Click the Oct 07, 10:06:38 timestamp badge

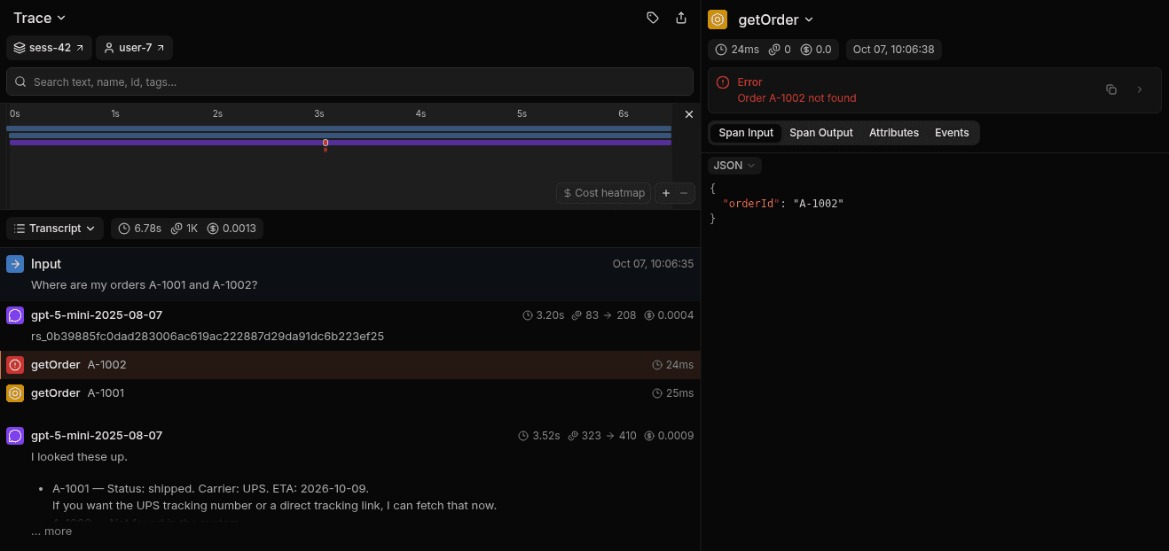[x=893, y=50]
